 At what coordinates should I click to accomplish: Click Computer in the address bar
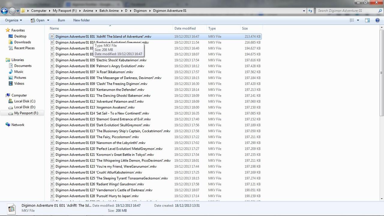[x=39, y=11]
